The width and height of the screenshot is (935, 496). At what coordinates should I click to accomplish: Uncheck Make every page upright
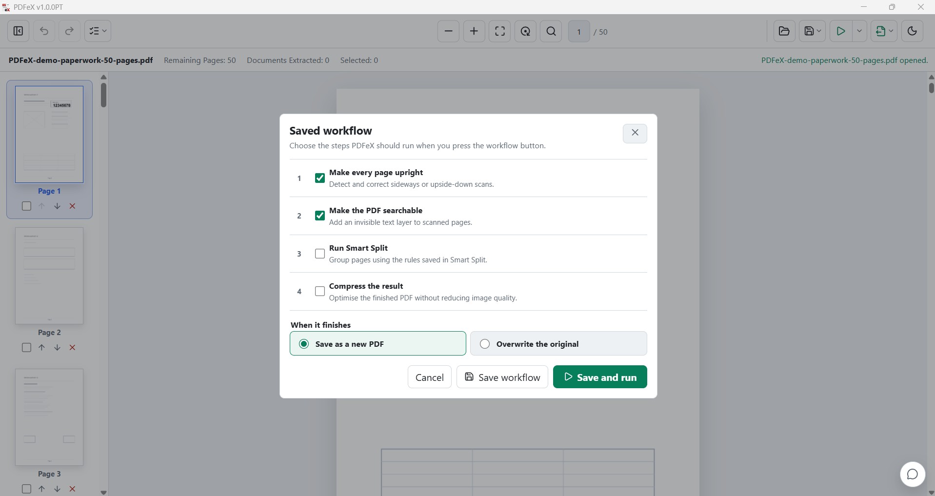tap(320, 178)
